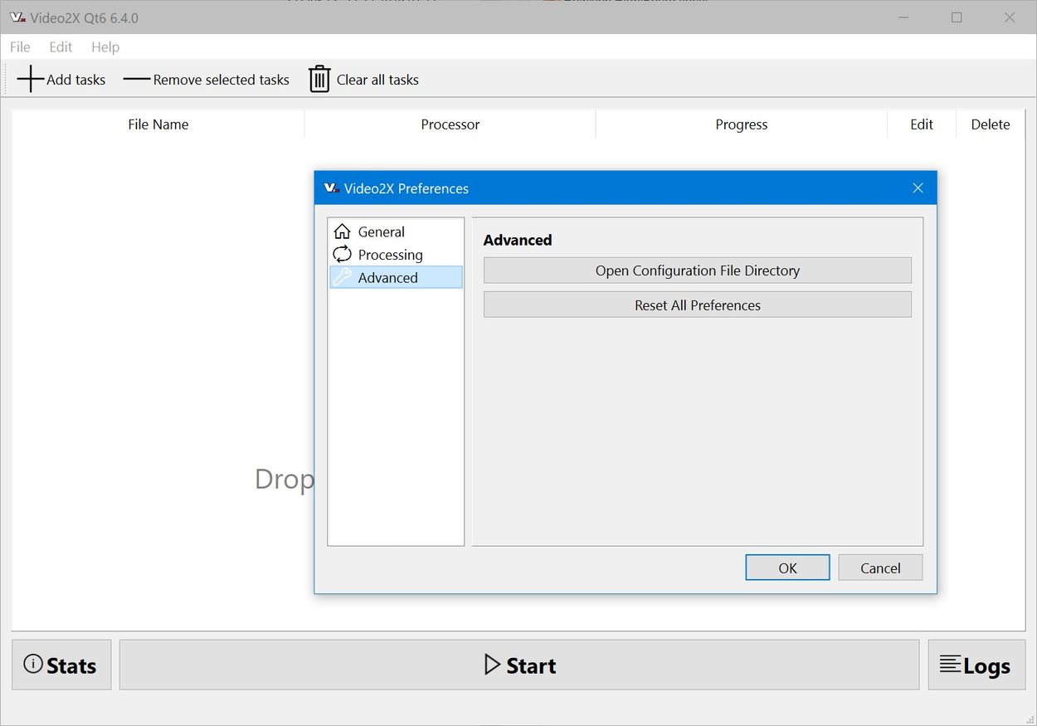The image size is (1037, 726).
Task: Click the Video2X logo in Preferences title bar
Action: coord(332,188)
